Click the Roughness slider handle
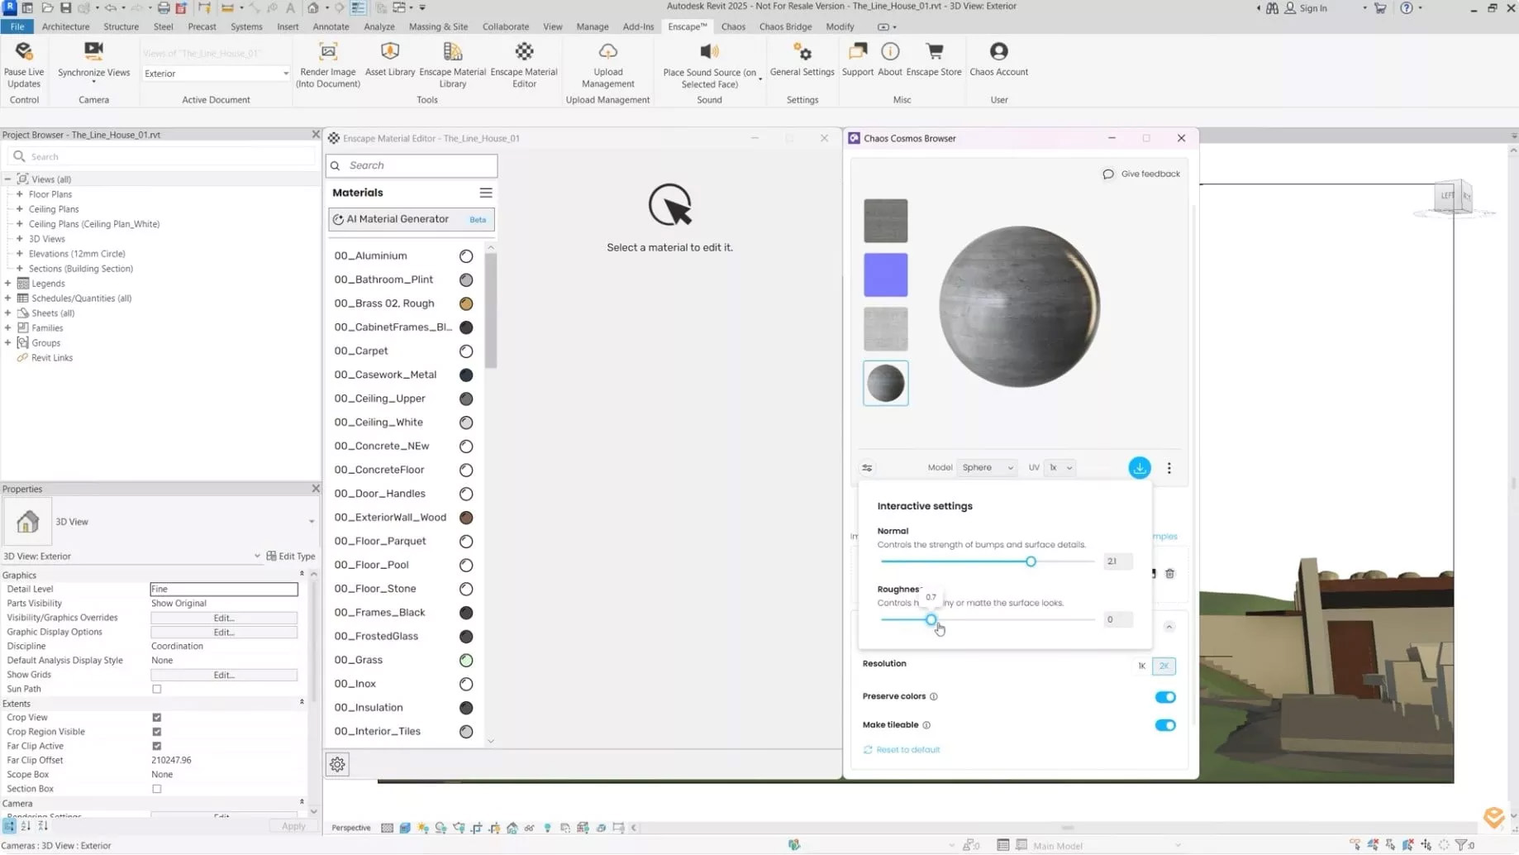This screenshot has height=855, width=1519. (931, 620)
